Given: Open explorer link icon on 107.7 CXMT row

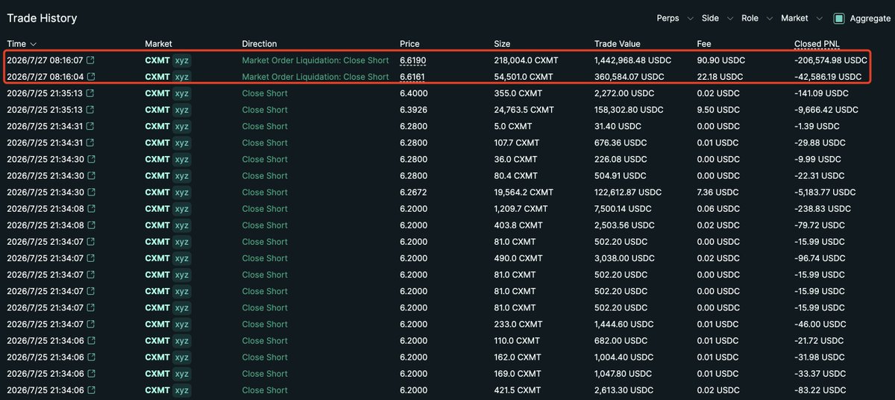Looking at the screenshot, I should click(90, 143).
